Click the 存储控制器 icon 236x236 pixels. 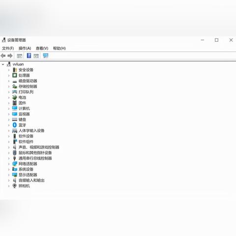pyautogui.click(x=15, y=87)
